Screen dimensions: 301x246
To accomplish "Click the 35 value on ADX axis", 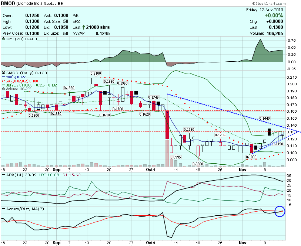I will (289, 175).
